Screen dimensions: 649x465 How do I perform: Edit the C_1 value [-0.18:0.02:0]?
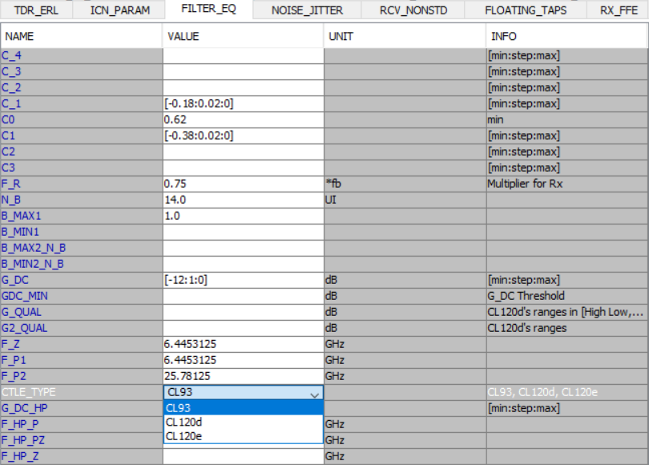pos(244,104)
